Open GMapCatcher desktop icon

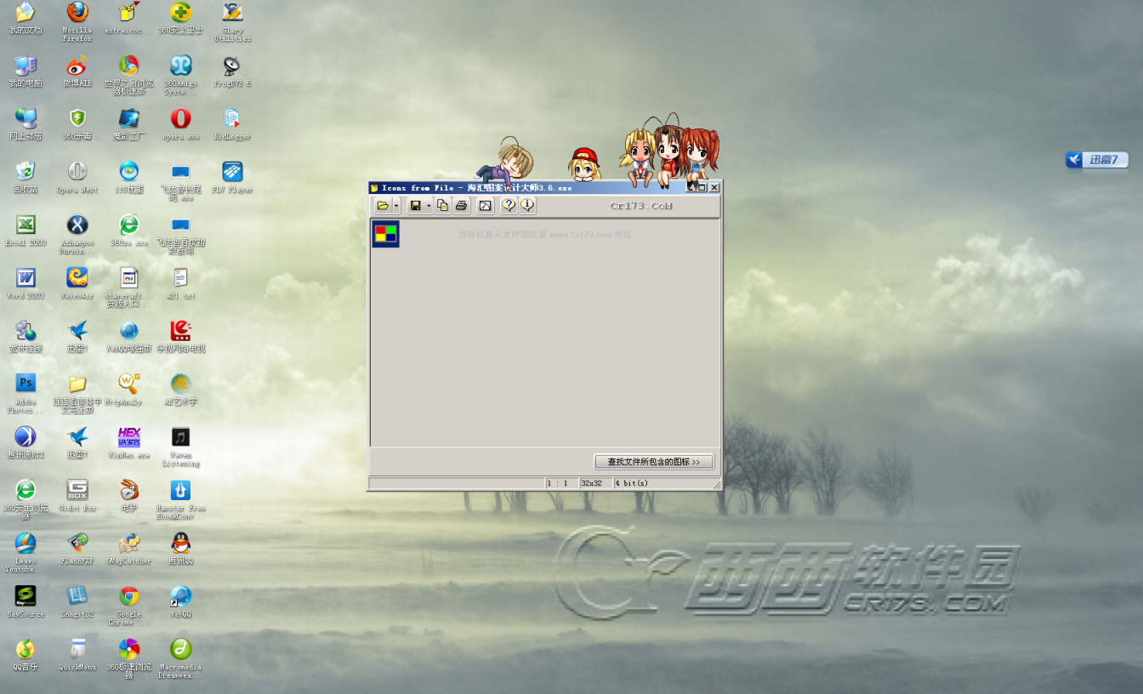[x=129, y=548]
